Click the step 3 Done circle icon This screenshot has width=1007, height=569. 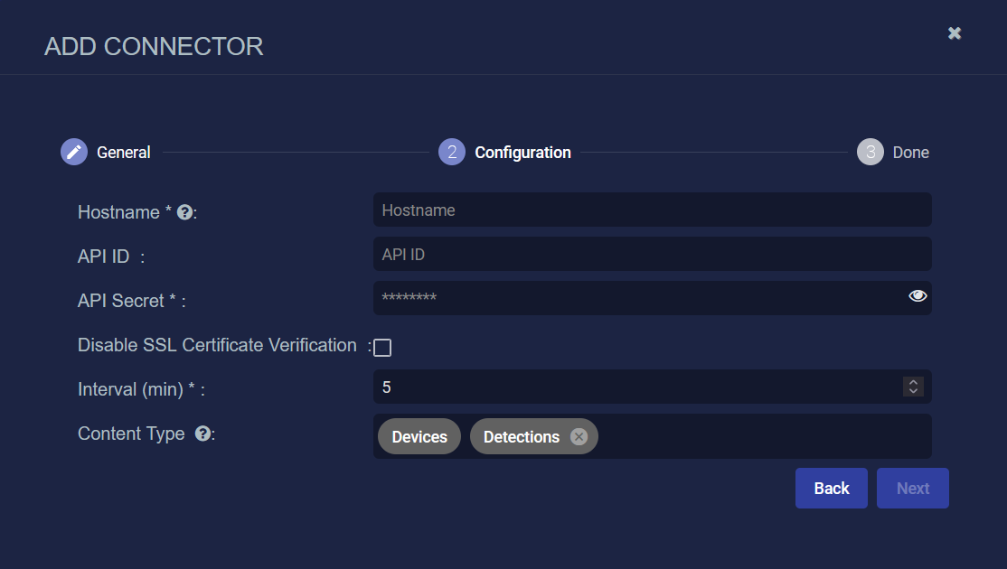tap(870, 152)
